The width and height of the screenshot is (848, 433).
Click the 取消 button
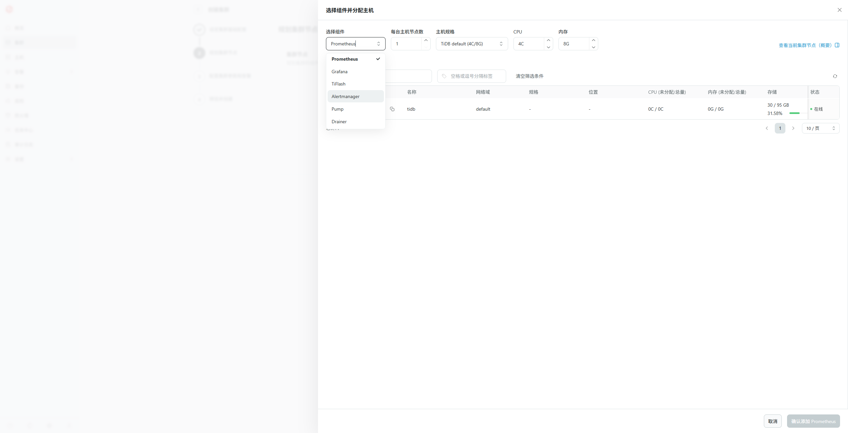coord(772,421)
